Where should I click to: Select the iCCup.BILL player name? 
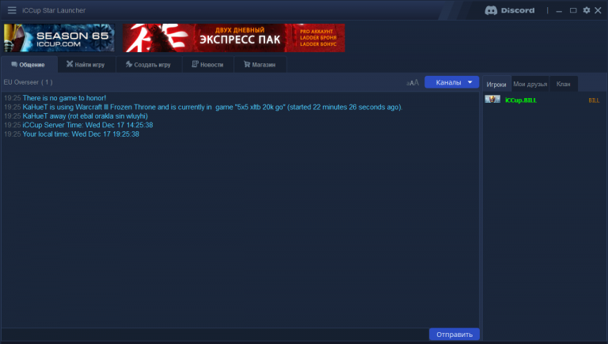(521, 100)
